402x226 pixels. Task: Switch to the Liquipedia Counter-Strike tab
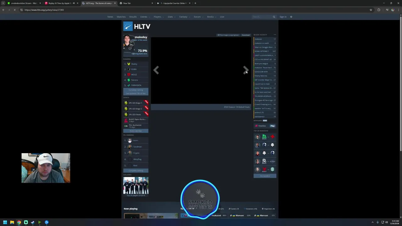click(174, 3)
